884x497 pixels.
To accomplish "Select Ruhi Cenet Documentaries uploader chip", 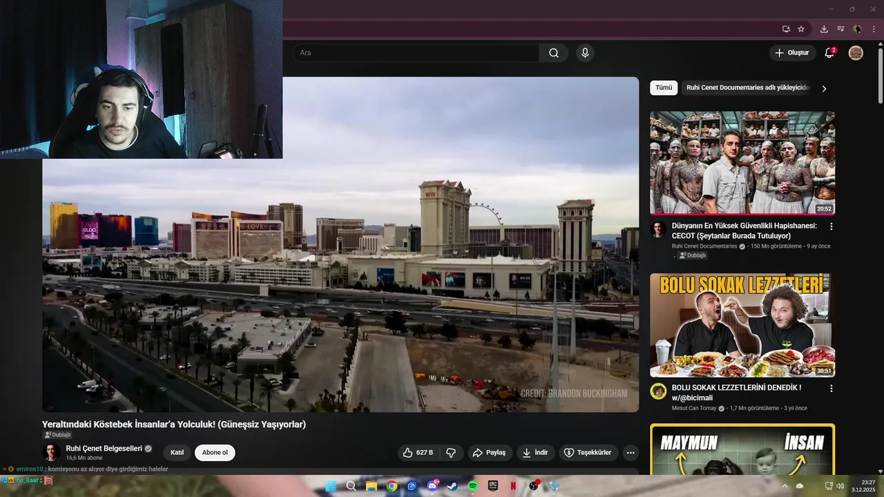I will point(746,88).
